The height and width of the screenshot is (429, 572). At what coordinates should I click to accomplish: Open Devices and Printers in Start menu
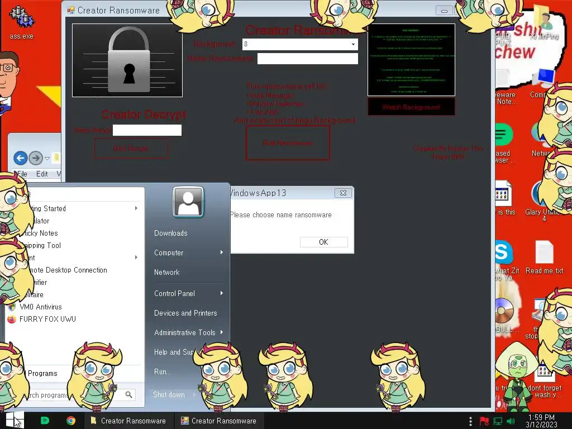185,313
